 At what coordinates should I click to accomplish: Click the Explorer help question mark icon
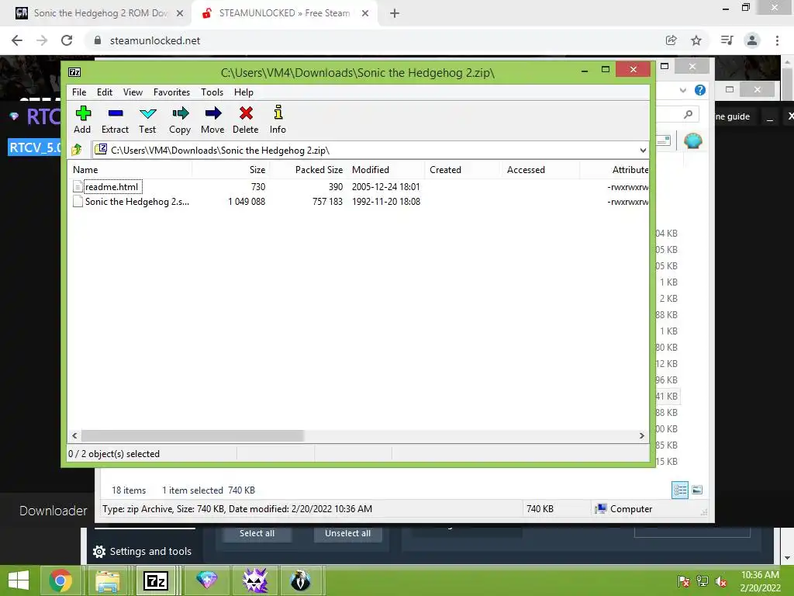coord(700,90)
